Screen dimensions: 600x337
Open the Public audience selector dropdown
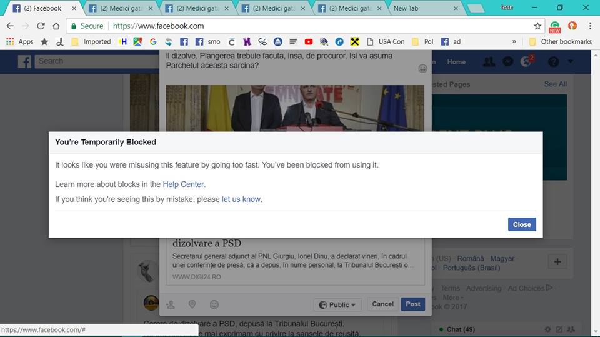pyautogui.click(x=337, y=304)
